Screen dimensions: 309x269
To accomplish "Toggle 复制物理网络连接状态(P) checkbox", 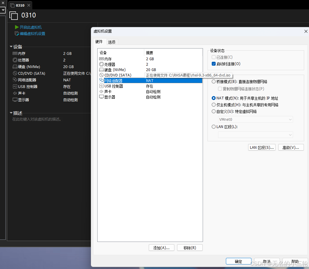I will coord(220,89).
